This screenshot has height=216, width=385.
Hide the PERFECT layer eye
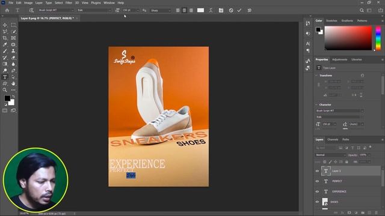[x=317, y=181]
